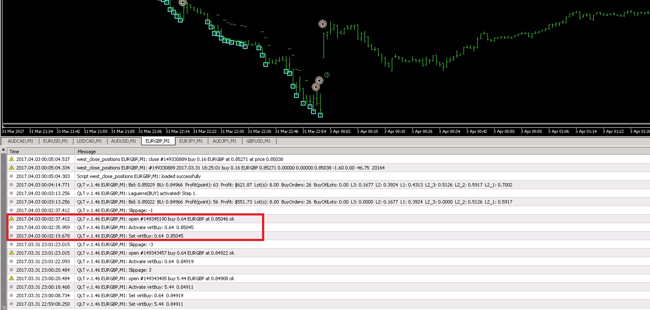Click lowest cyan square marker on chart
This screenshot has height=310, width=650.
coord(320,115)
